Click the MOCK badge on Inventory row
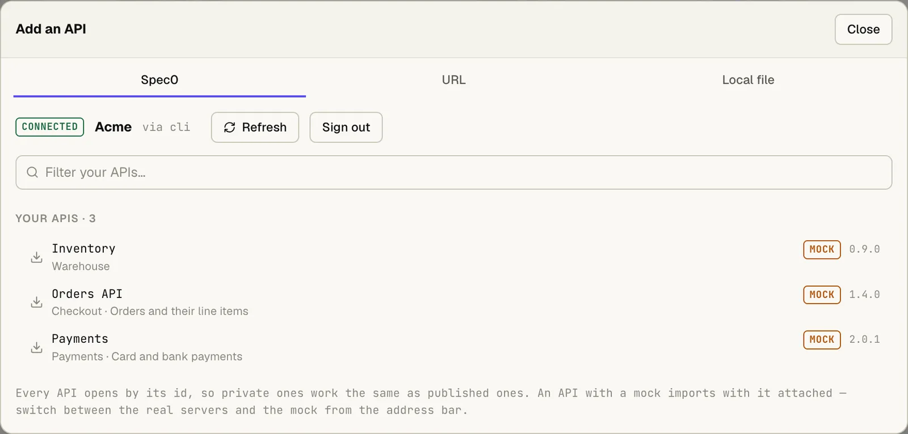This screenshot has height=434, width=908. 822,249
